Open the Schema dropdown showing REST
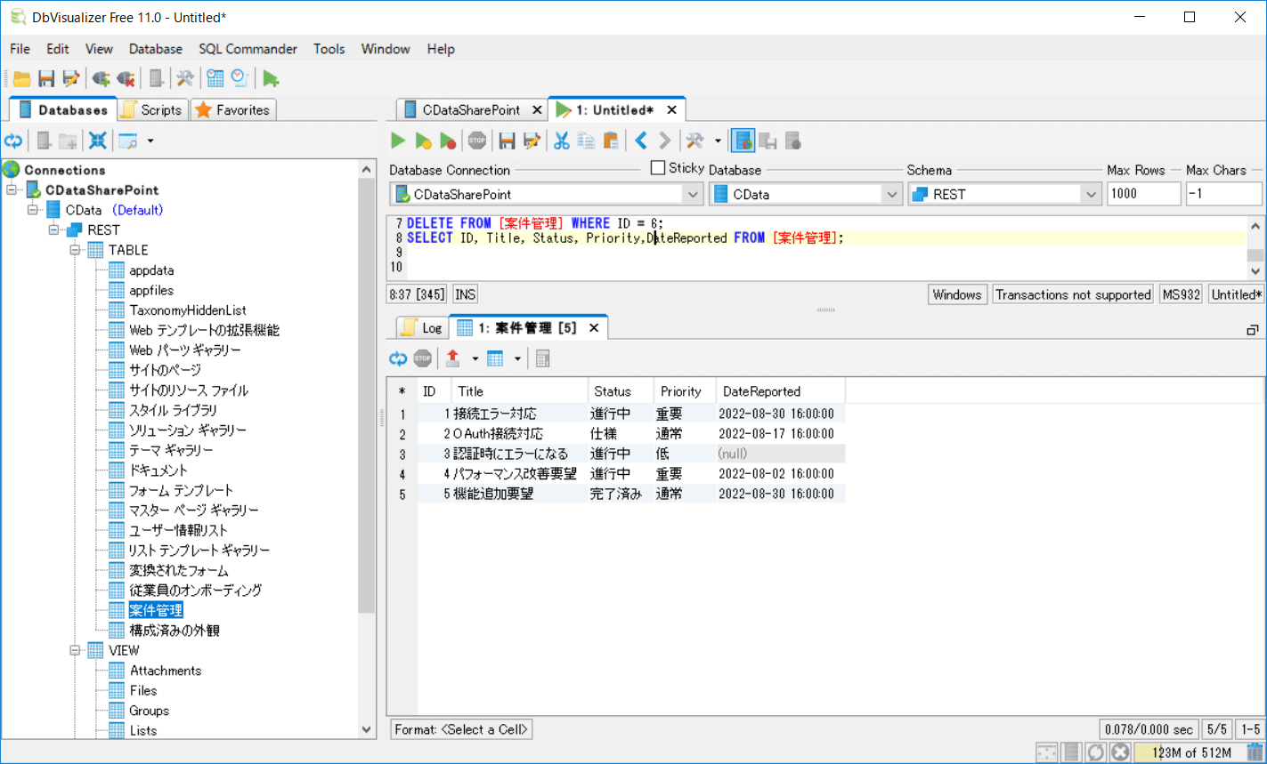The image size is (1267, 764). 1091,194
